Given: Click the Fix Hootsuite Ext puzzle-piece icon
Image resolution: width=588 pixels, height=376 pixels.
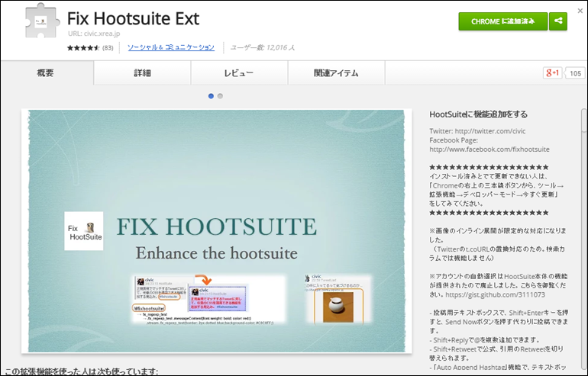Looking at the screenshot, I should pyautogui.click(x=42, y=21).
